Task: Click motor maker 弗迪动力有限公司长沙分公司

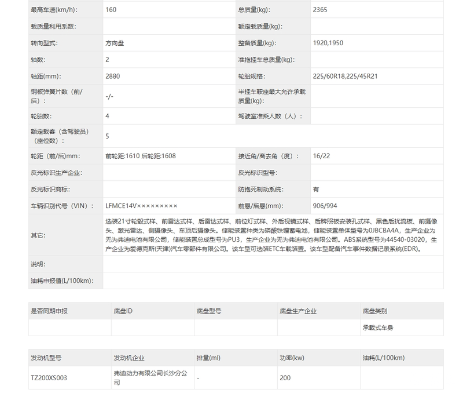Action: [x=150, y=378]
